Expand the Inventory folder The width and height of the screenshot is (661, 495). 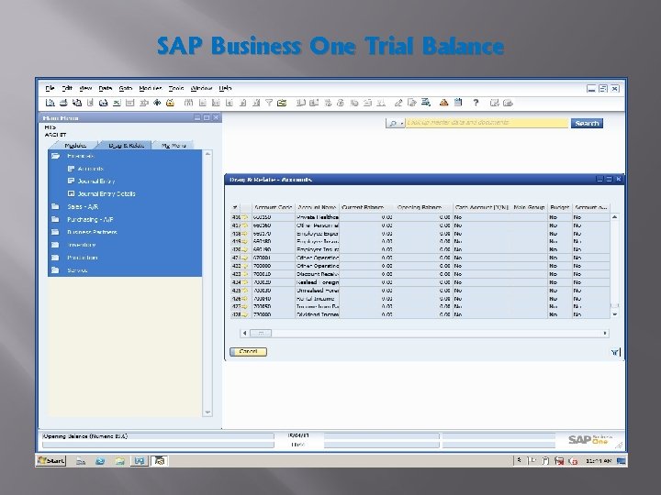click(56, 245)
